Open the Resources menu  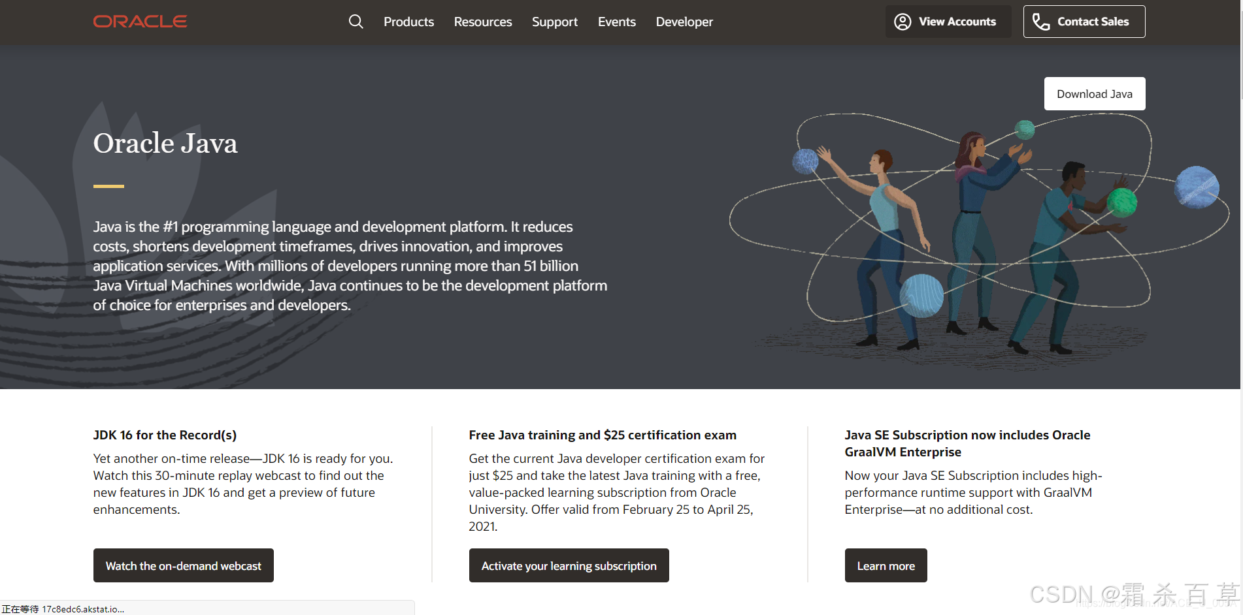pos(483,22)
